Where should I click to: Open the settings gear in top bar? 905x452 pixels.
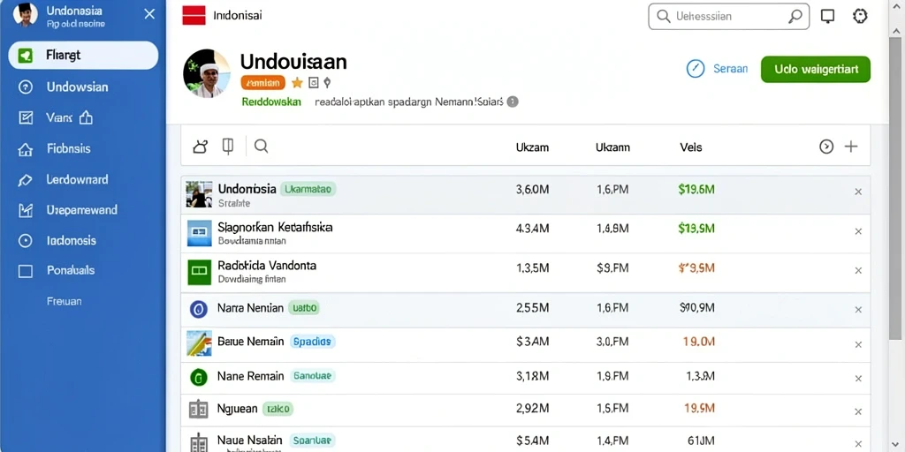coord(860,16)
